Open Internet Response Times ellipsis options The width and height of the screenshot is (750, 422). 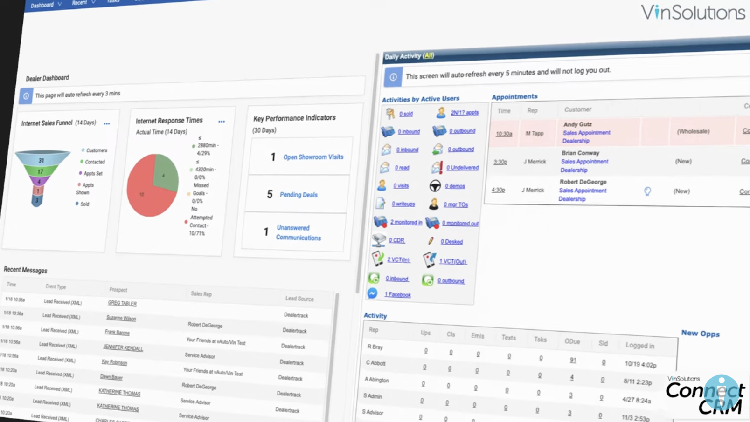pos(222,121)
